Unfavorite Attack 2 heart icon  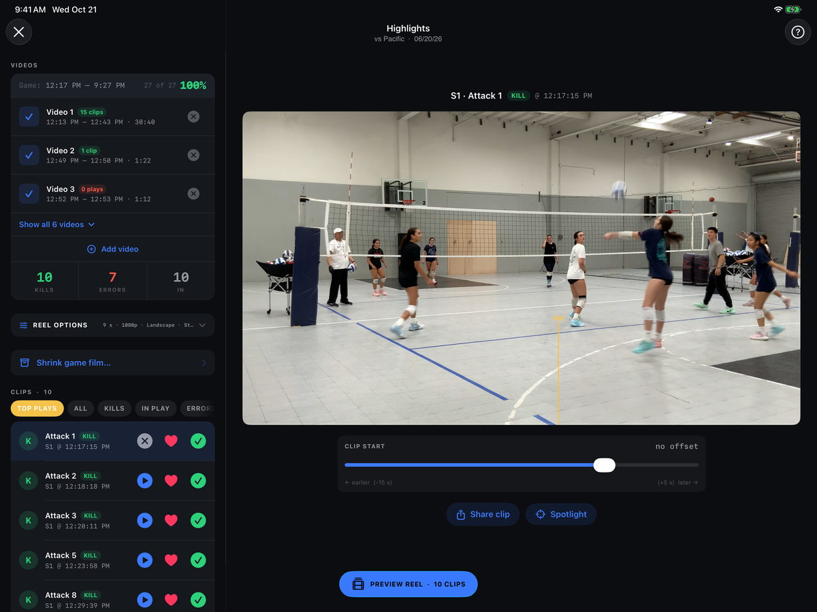tap(171, 481)
